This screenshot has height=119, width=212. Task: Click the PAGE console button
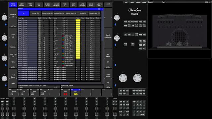pos(125,25)
